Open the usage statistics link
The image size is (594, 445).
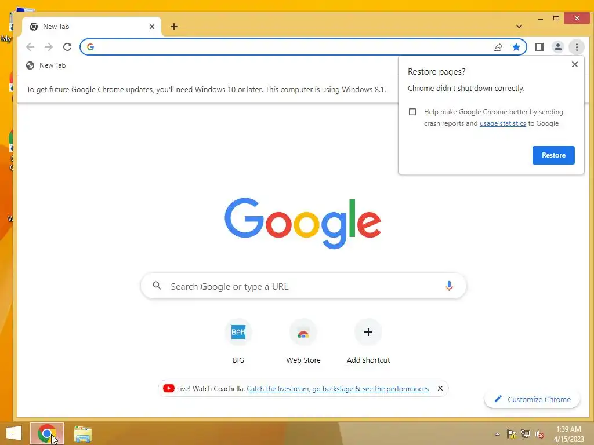point(503,123)
